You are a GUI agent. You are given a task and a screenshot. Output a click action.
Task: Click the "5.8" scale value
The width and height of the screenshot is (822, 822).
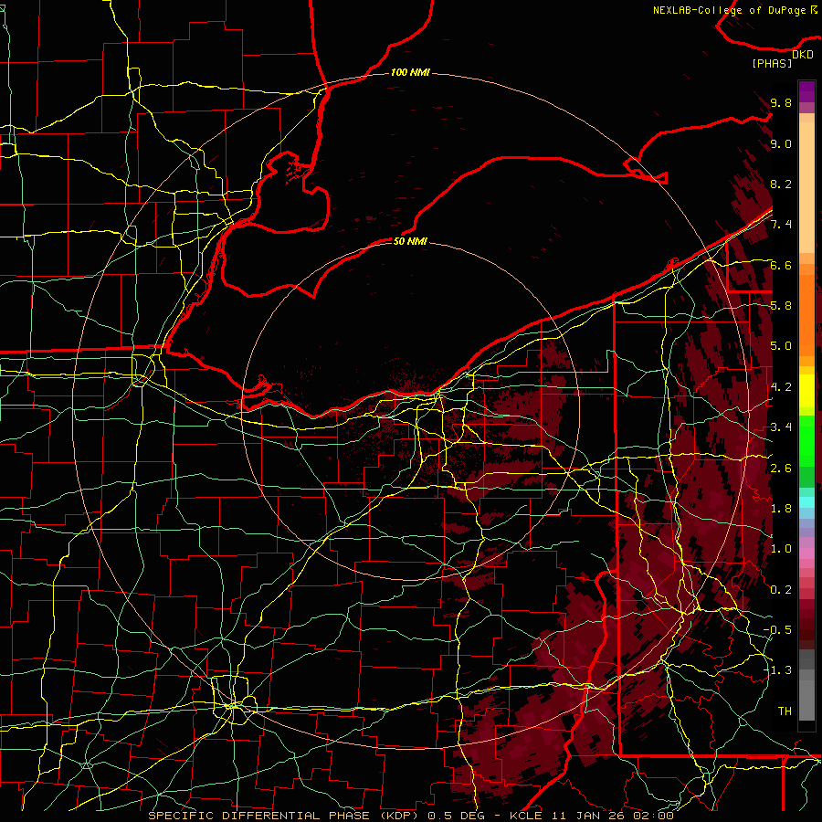[781, 306]
